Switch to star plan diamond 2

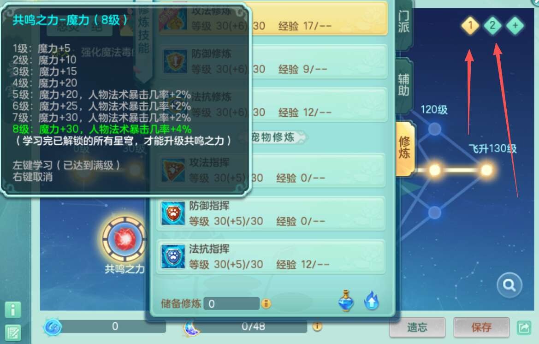point(492,25)
